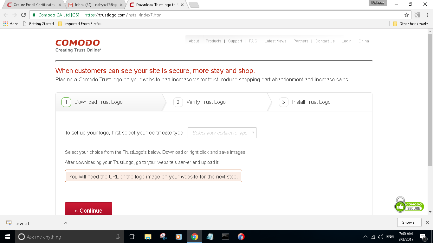Open the Apps bookmarks shortcut
Image resolution: width=433 pixels, height=243 pixels.
click(11, 24)
